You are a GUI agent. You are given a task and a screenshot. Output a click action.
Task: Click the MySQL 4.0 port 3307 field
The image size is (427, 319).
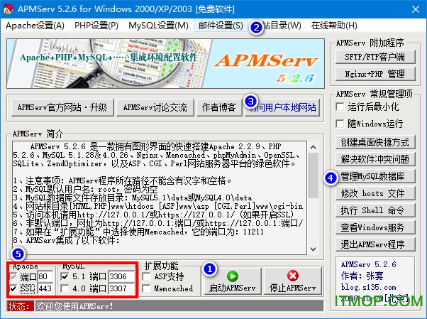(121, 288)
